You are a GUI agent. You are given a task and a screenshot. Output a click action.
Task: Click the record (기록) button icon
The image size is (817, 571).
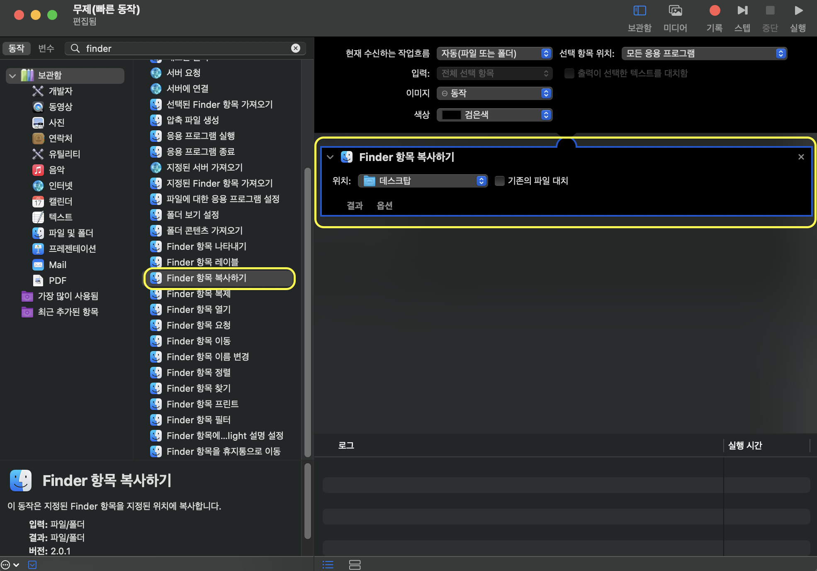(x=715, y=11)
